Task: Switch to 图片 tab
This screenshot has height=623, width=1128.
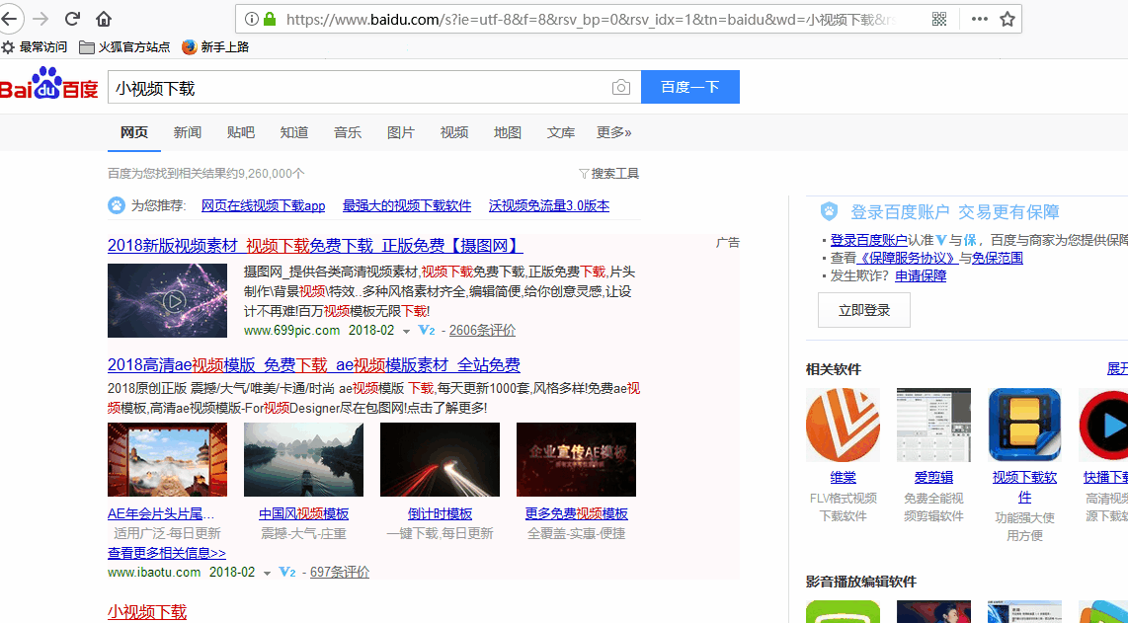Action: pyautogui.click(x=401, y=132)
